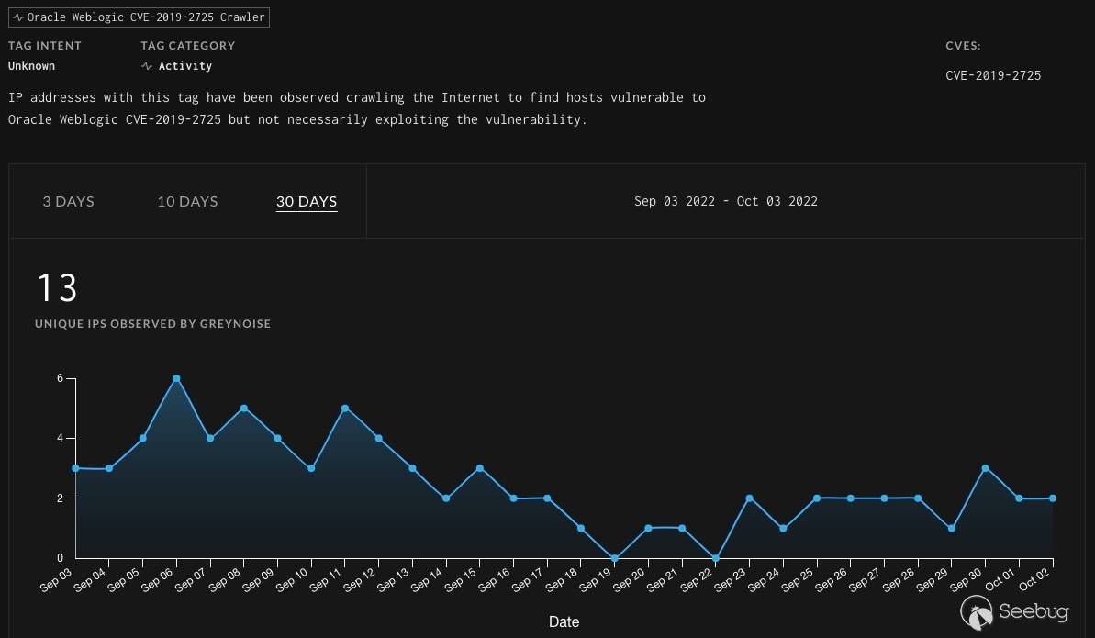Click the Activity category pulse icon
1095x638 pixels.
[x=147, y=66]
